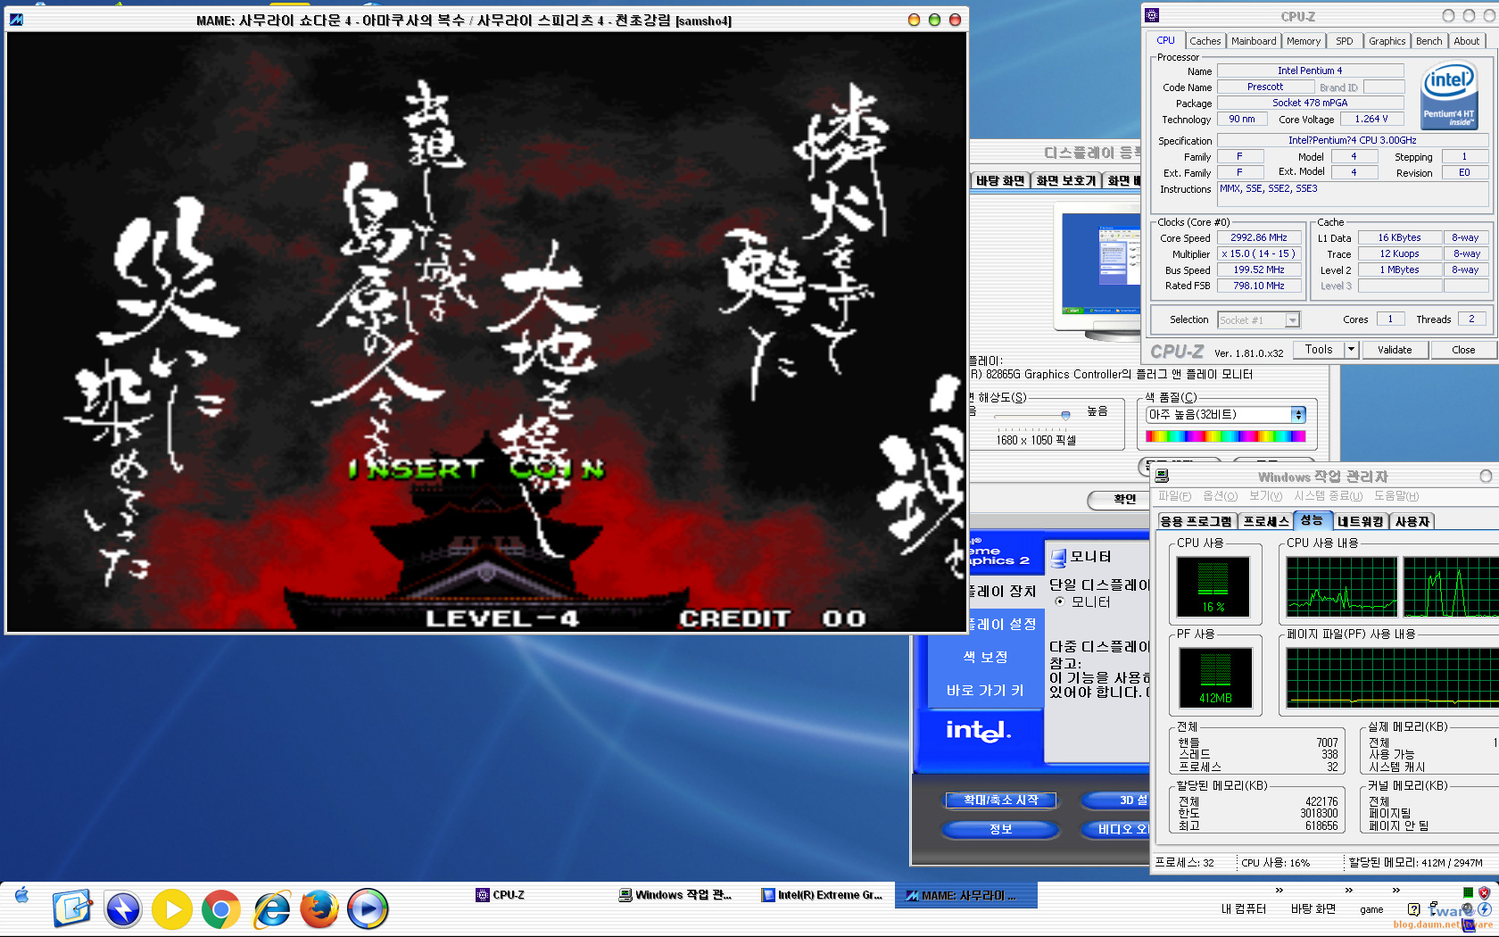Click the red security shield tray icon
Image resolution: width=1499 pixels, height=937 pixels.
click(1484, 892)
